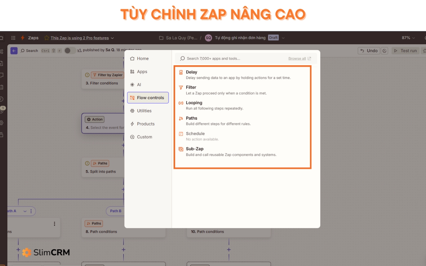Open the 87% zoom level dropdown
Viewport: 426px width, 266px height.
coord(408,38)
